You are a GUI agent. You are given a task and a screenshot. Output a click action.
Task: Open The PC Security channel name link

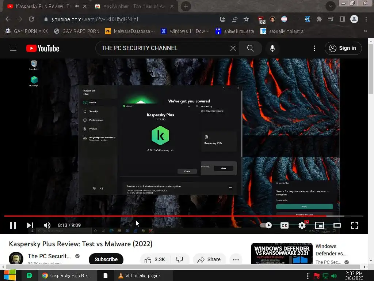[x=49, y=256]
